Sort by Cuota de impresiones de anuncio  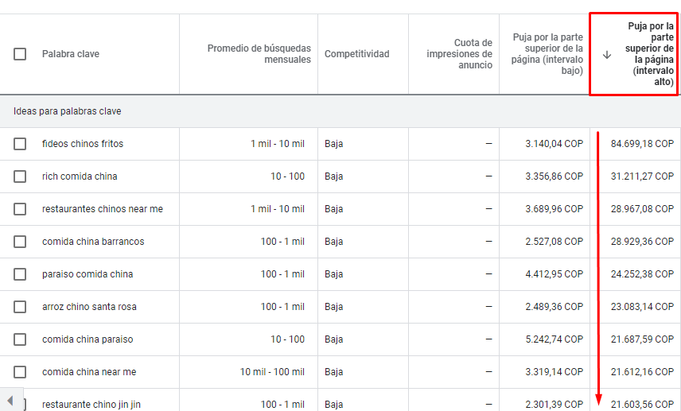460,54
